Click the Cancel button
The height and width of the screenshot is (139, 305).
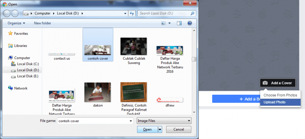179,129
